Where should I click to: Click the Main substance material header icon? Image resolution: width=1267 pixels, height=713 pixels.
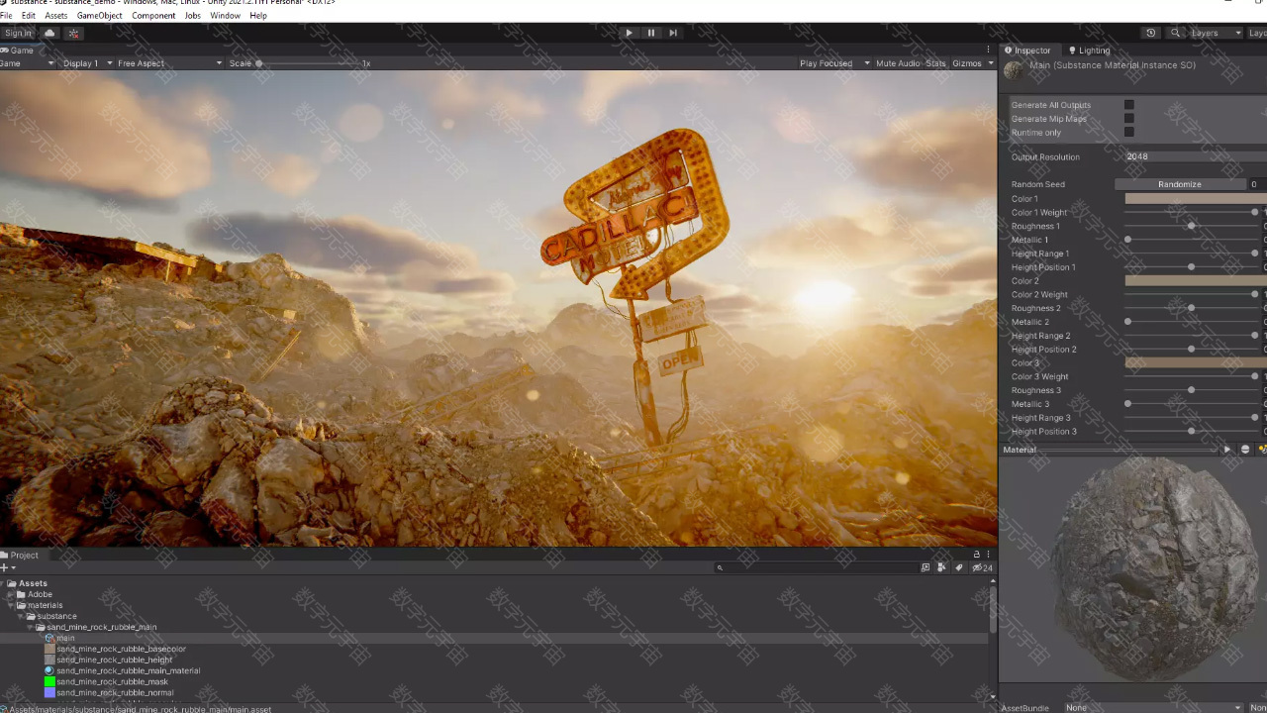point(1014,69)
